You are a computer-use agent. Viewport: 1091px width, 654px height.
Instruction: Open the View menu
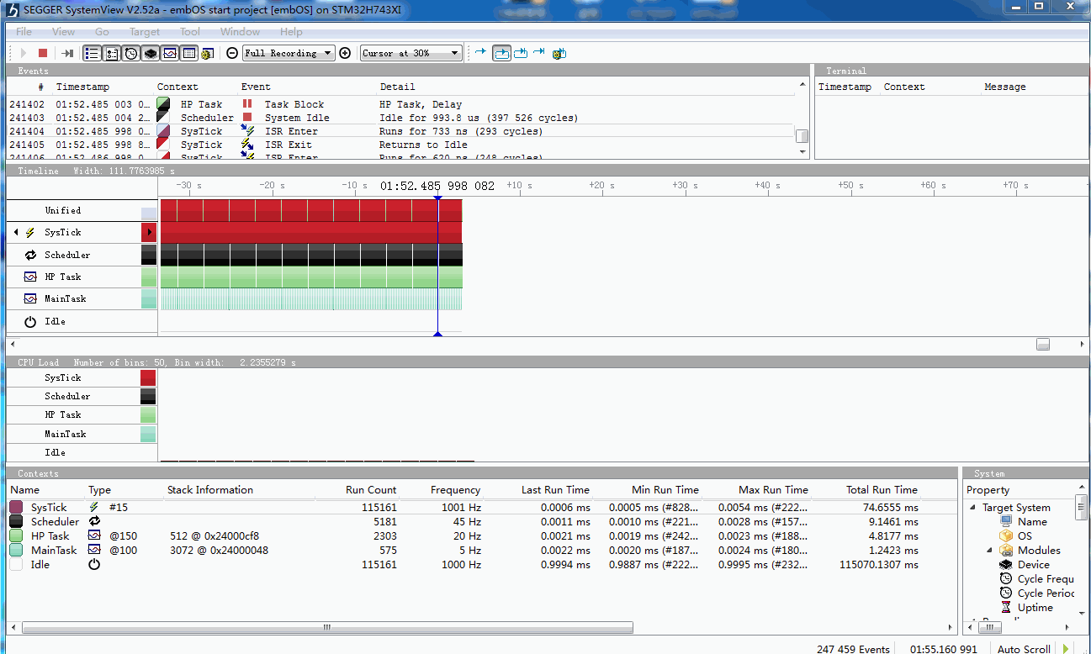point(63,32)
